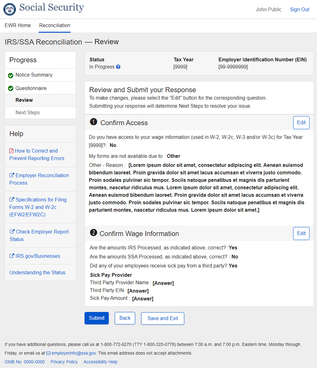This screenshot has height=368, width=317.
Task: Click the Social Security eagle logo
Action: (10, 9)
